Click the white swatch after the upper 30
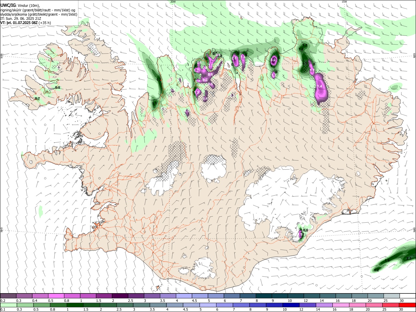 click(x=407, y=296)
